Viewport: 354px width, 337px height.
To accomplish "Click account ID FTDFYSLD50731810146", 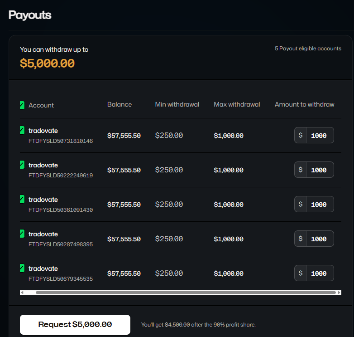I will (61, 141).
